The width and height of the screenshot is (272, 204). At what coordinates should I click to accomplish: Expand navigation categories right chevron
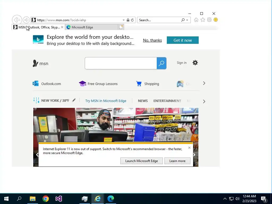204,101
